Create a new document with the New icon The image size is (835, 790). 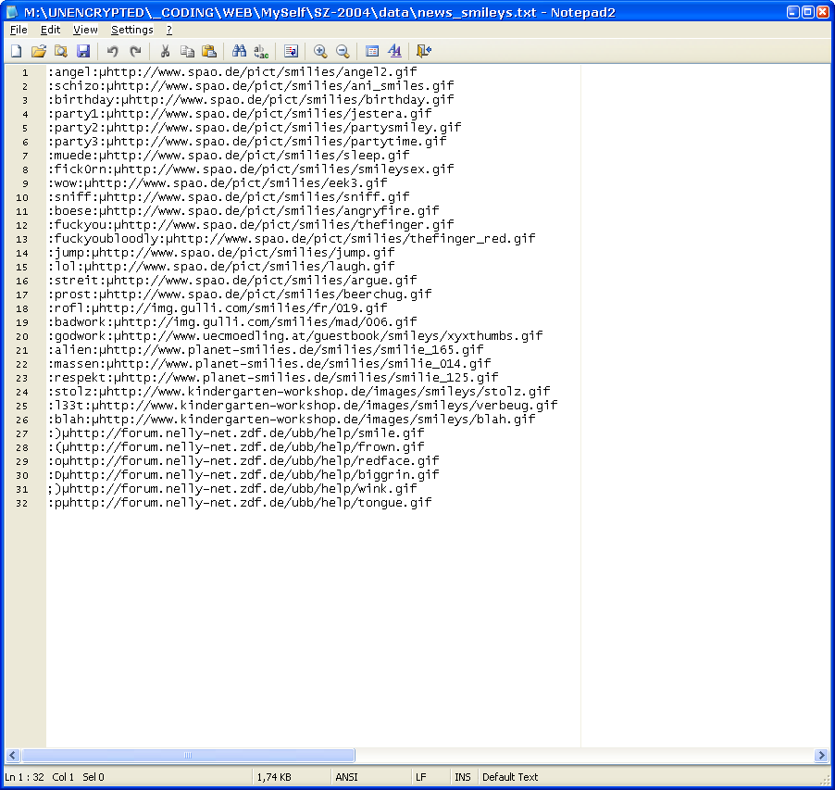17,51
